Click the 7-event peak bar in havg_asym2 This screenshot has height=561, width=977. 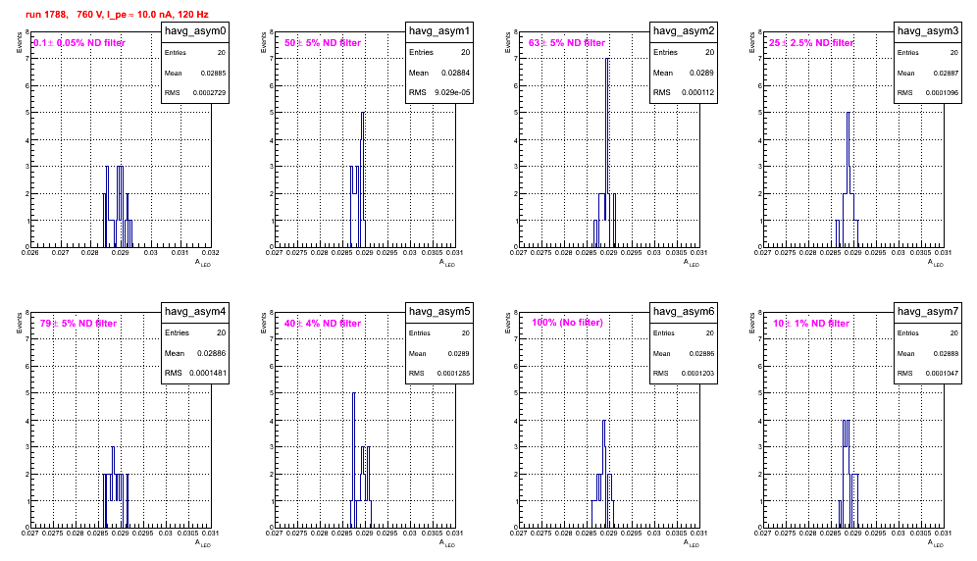(607, 153)
